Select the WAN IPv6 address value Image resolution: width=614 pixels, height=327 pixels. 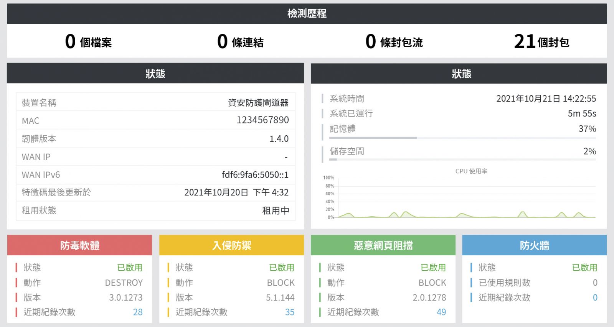[255, 175]
